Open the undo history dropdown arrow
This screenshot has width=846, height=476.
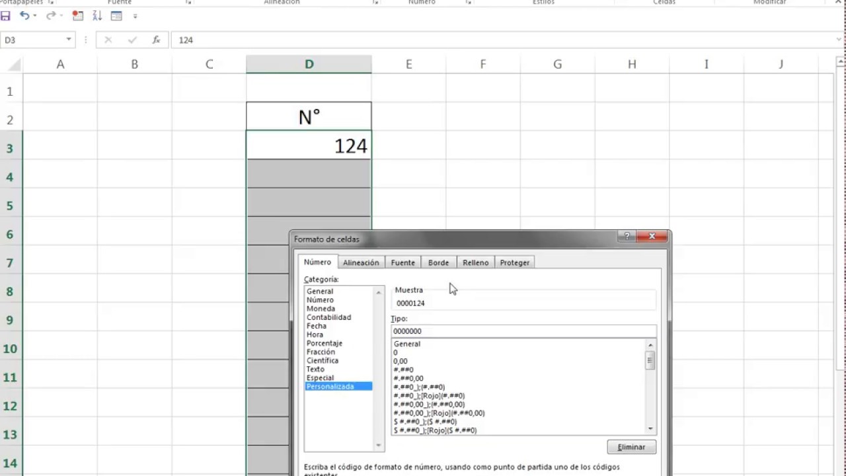(x=34, y=16)
